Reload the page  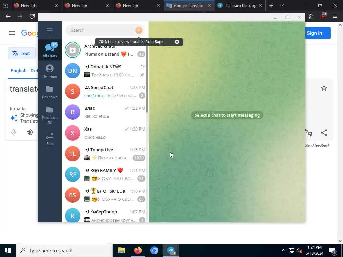pyautogui.click(x=32, y=16)
